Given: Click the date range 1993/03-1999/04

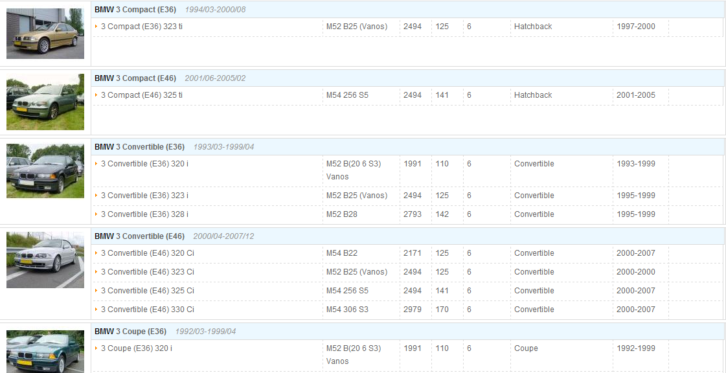Looking at the screenshot, I should [x=223, y=147].
